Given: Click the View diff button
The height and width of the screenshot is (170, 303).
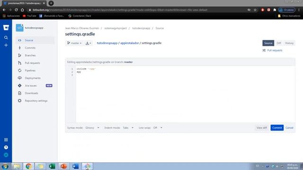Looking at the screenshot, I should point(262,128).
